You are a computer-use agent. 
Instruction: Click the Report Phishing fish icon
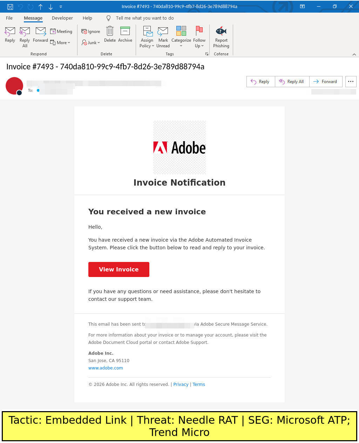(221, 32)
